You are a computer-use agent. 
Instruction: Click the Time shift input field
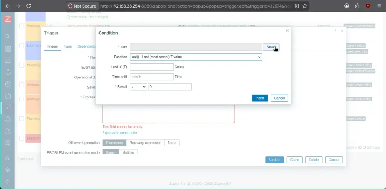point(152,77)
